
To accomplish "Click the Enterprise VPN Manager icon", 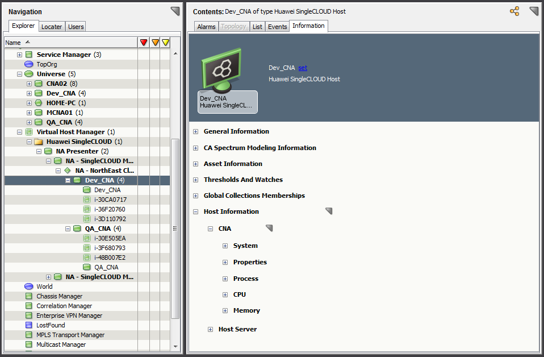I will tap(29, 316).
